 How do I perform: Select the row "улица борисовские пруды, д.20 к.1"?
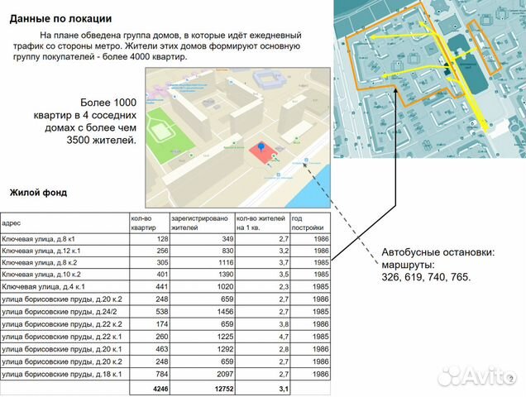165,349
